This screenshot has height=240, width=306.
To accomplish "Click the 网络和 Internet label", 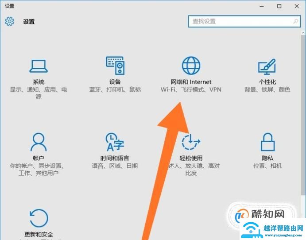I will pos(191,82).
